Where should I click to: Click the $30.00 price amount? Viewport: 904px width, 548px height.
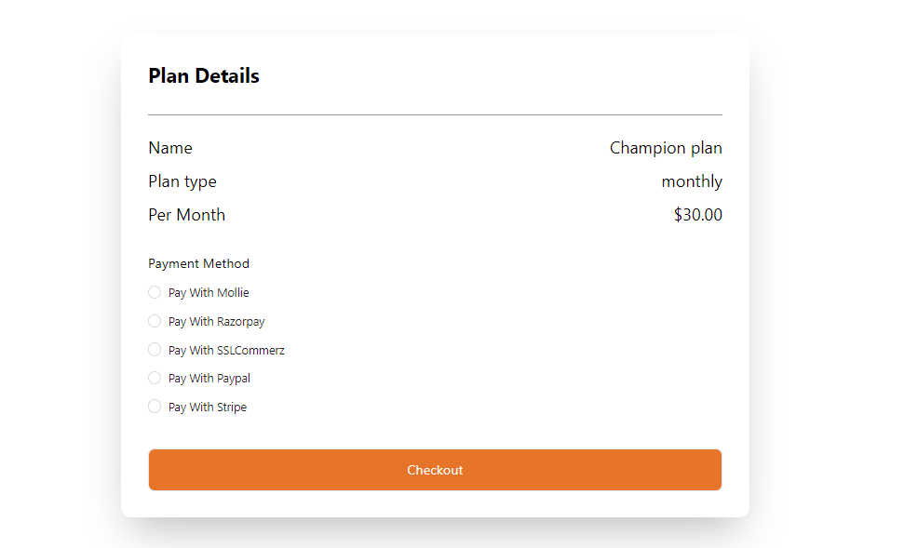pyautogui.click(x=697, y=215)
